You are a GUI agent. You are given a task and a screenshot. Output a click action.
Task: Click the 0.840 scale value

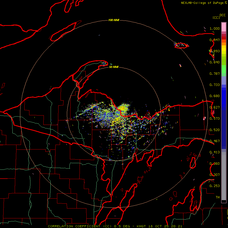[215, 62]
